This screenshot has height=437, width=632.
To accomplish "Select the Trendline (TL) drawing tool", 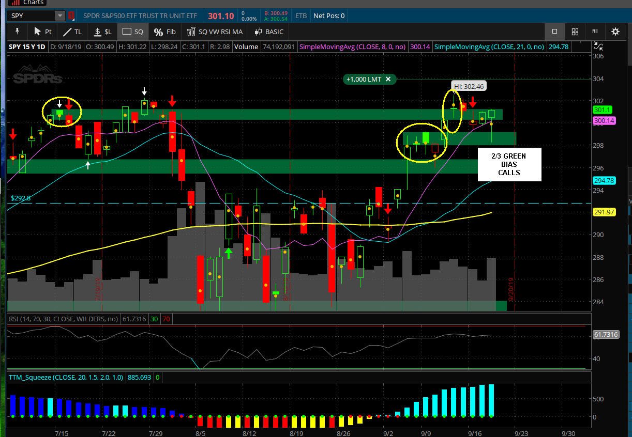I will coord(72,32).
